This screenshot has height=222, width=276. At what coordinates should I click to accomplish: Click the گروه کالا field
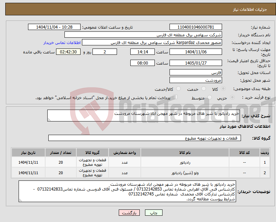click(145, 138)
